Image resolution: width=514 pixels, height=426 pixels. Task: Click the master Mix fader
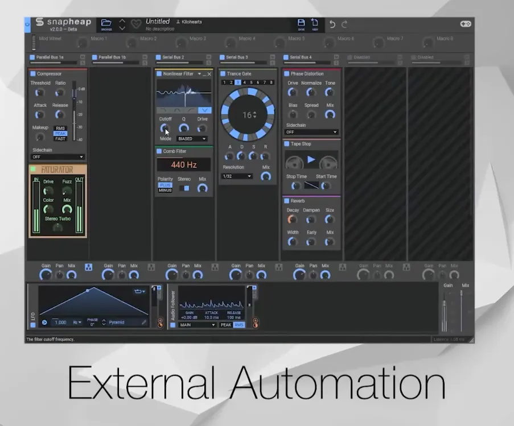coord(462,311)
